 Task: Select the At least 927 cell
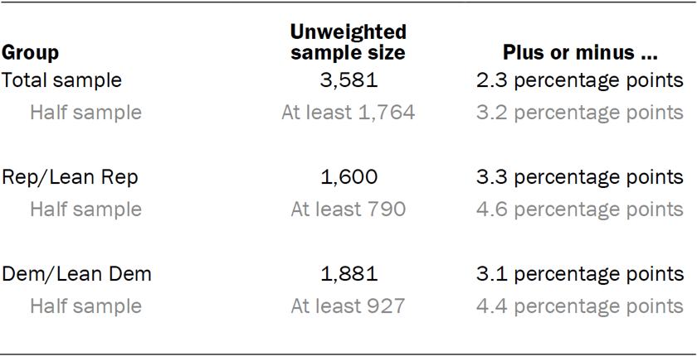[348, 306]
